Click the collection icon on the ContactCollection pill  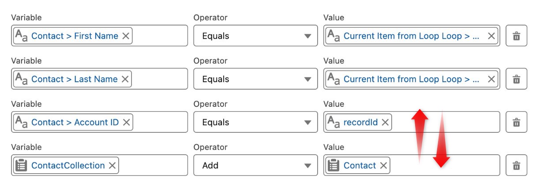(21, 165)
